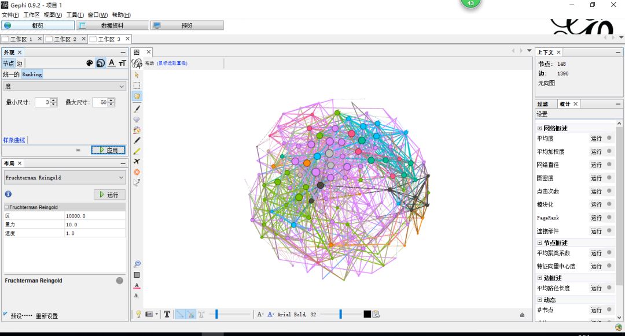Screen dimensions: 625x336
Task: Pick the painter brush tool
Action: (x=137, y=109)
